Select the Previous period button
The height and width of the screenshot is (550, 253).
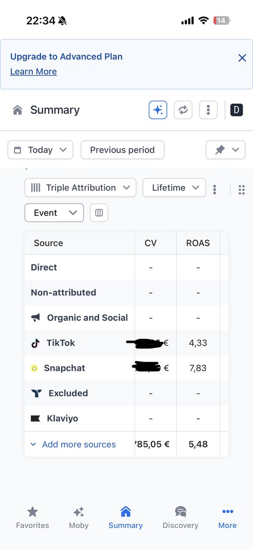[x=122, y=150]
